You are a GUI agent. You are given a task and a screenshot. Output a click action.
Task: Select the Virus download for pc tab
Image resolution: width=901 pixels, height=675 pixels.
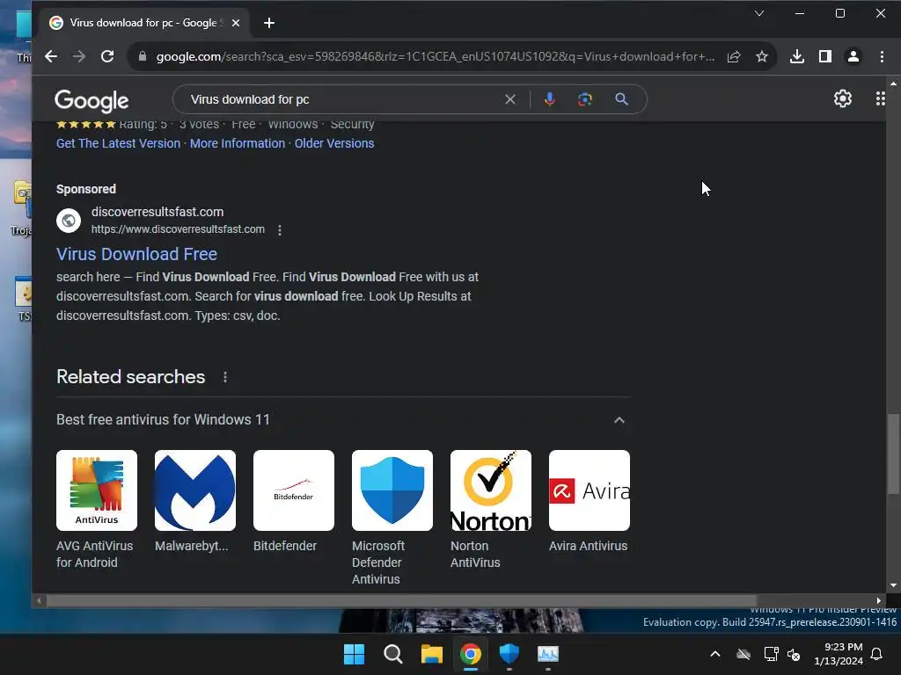pyautogui.click(x=143, y=23)
